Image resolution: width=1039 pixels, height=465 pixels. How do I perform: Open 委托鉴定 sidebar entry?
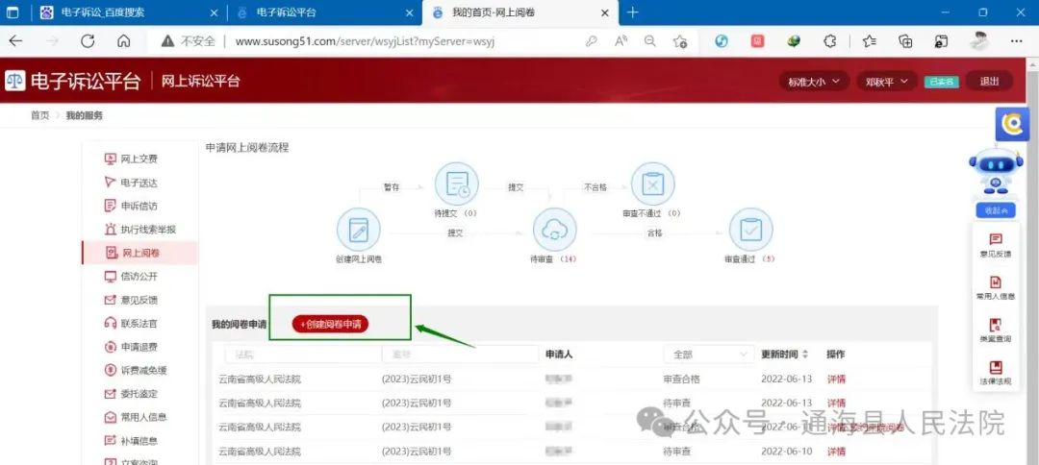[x=131, y=394]
